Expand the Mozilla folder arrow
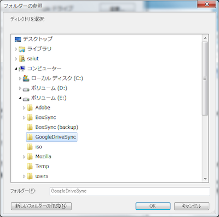The height and width of the screenshot is (217, 219). point(24,157)
